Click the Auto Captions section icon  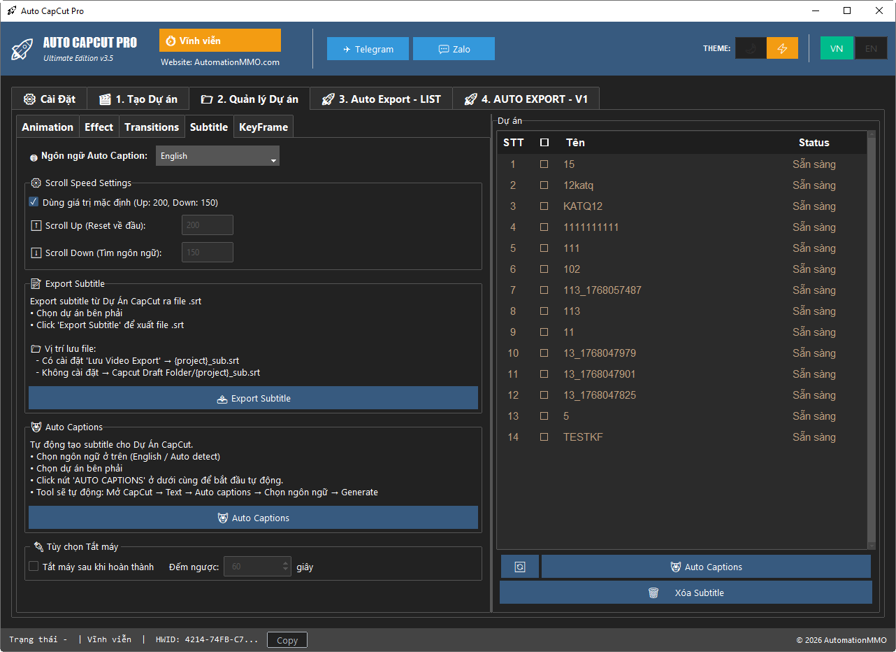coord(36,427)
